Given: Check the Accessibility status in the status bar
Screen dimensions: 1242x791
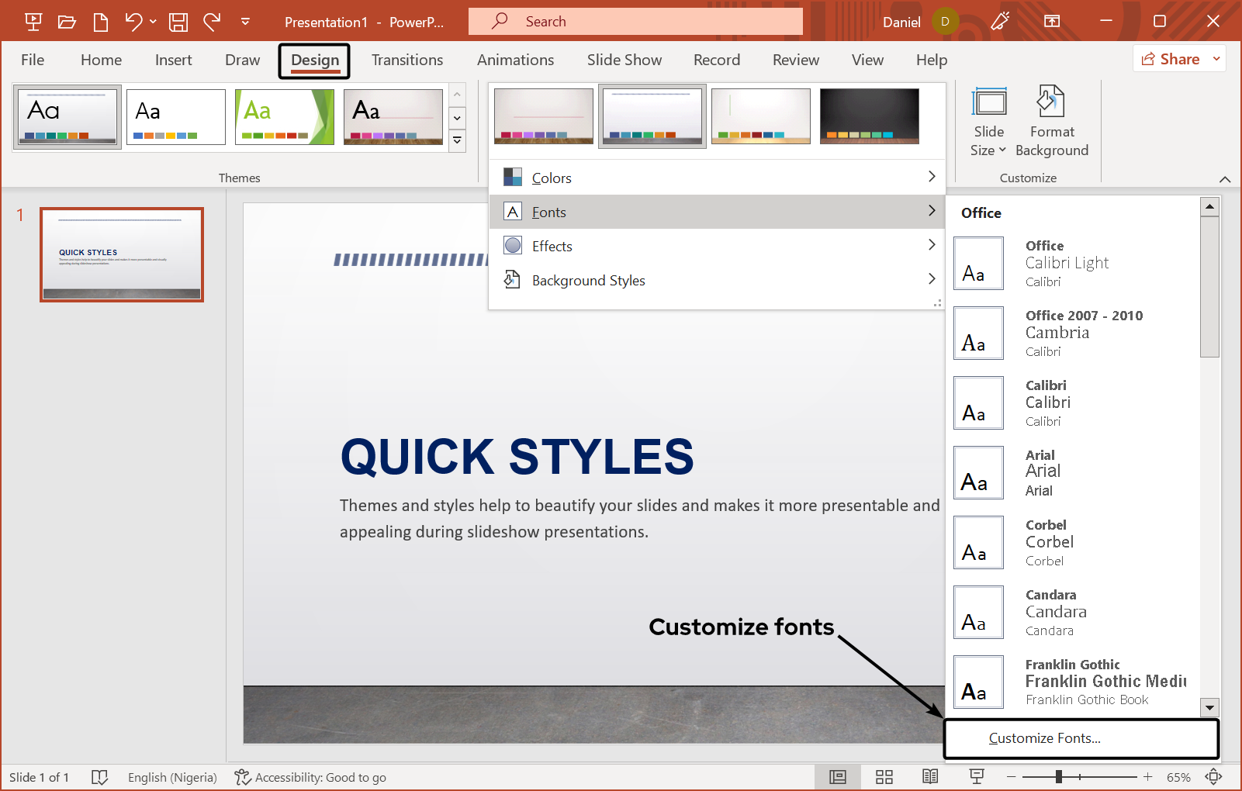Looking at the screenshot, I should tap(310, 777).
